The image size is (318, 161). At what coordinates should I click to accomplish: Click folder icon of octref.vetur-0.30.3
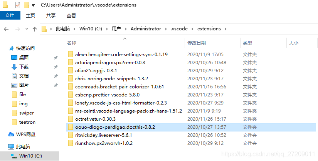point(71,119)
